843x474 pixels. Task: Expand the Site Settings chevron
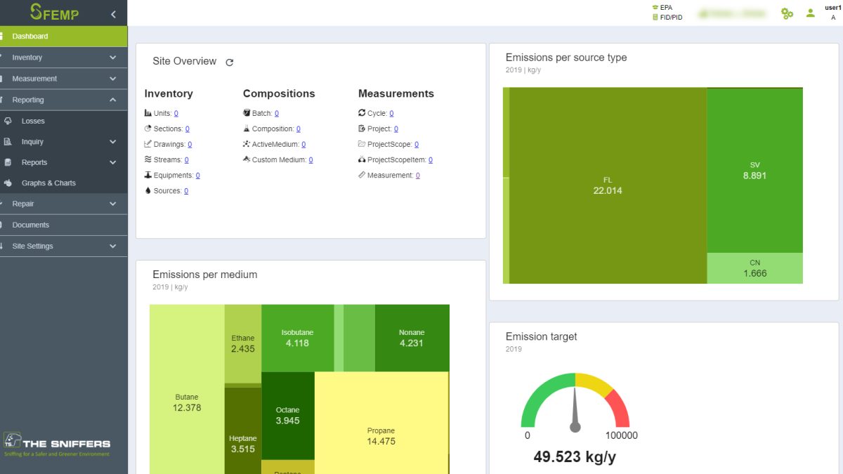pyautogui.click(x=113, y=246)
